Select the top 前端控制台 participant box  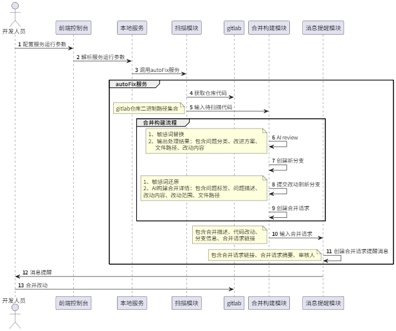[73, 28]
